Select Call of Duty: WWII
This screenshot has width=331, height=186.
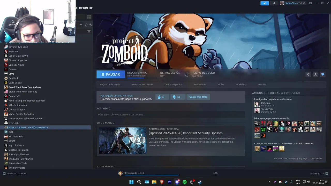(18, 56)
